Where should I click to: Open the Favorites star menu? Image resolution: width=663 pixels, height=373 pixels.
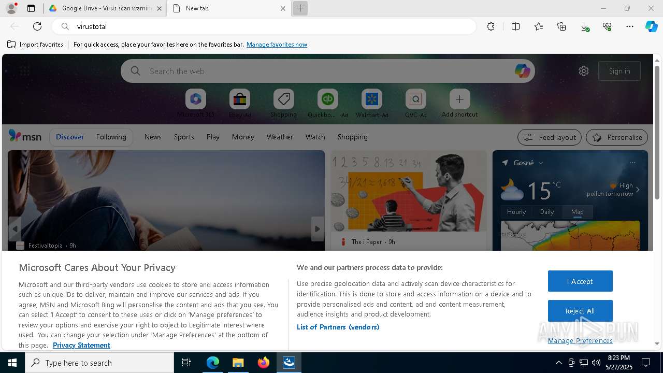point(539,26)
